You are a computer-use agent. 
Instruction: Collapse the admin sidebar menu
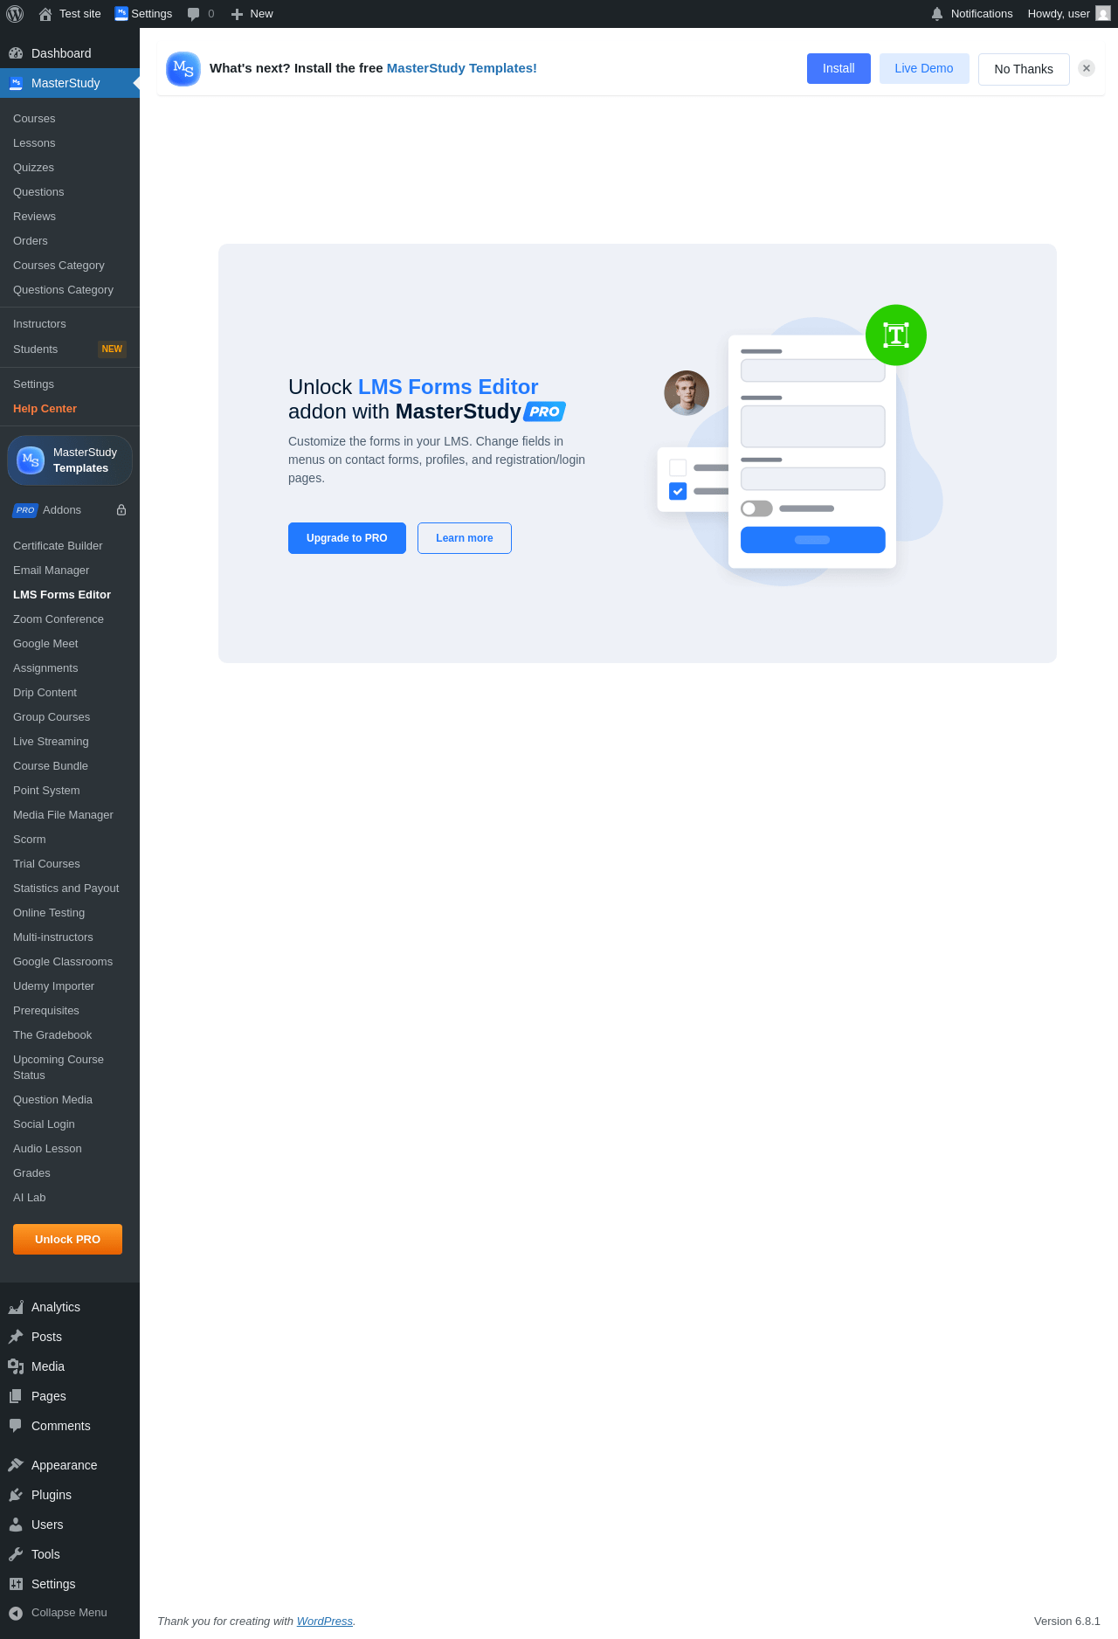58,1613
